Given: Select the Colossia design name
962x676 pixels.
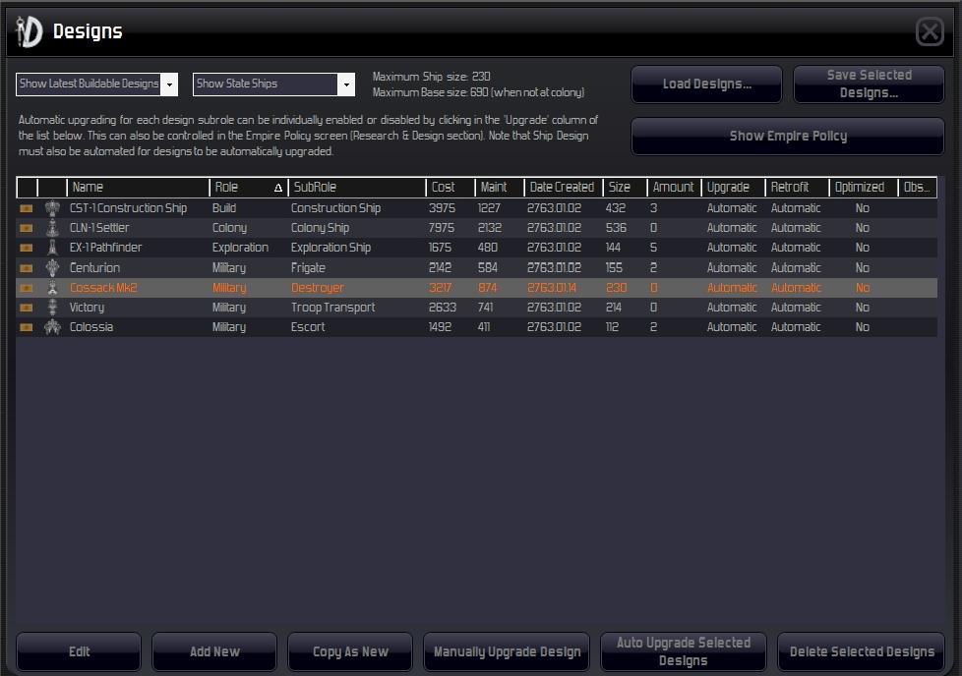Looking at the screenshot, I should (90, 326).
